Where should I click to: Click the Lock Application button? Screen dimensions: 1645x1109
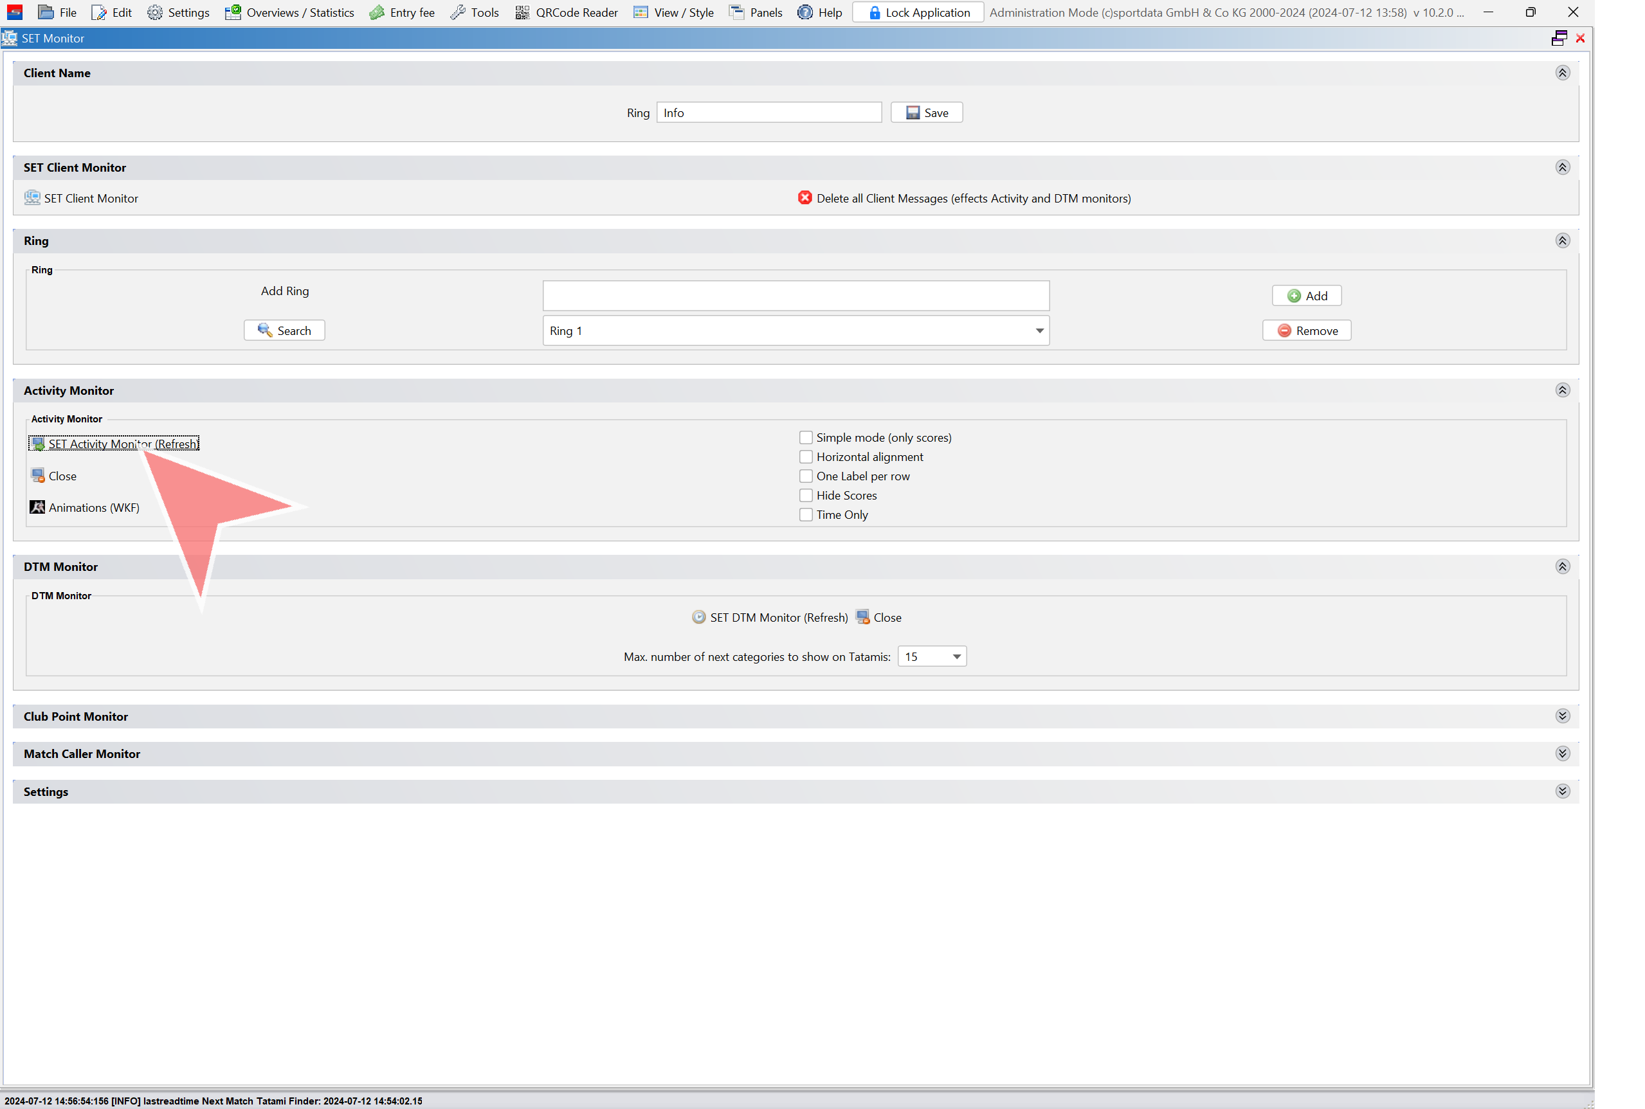coord(918,12)
